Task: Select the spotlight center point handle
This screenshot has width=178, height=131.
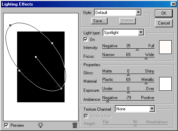Action: tap(36, 57)
